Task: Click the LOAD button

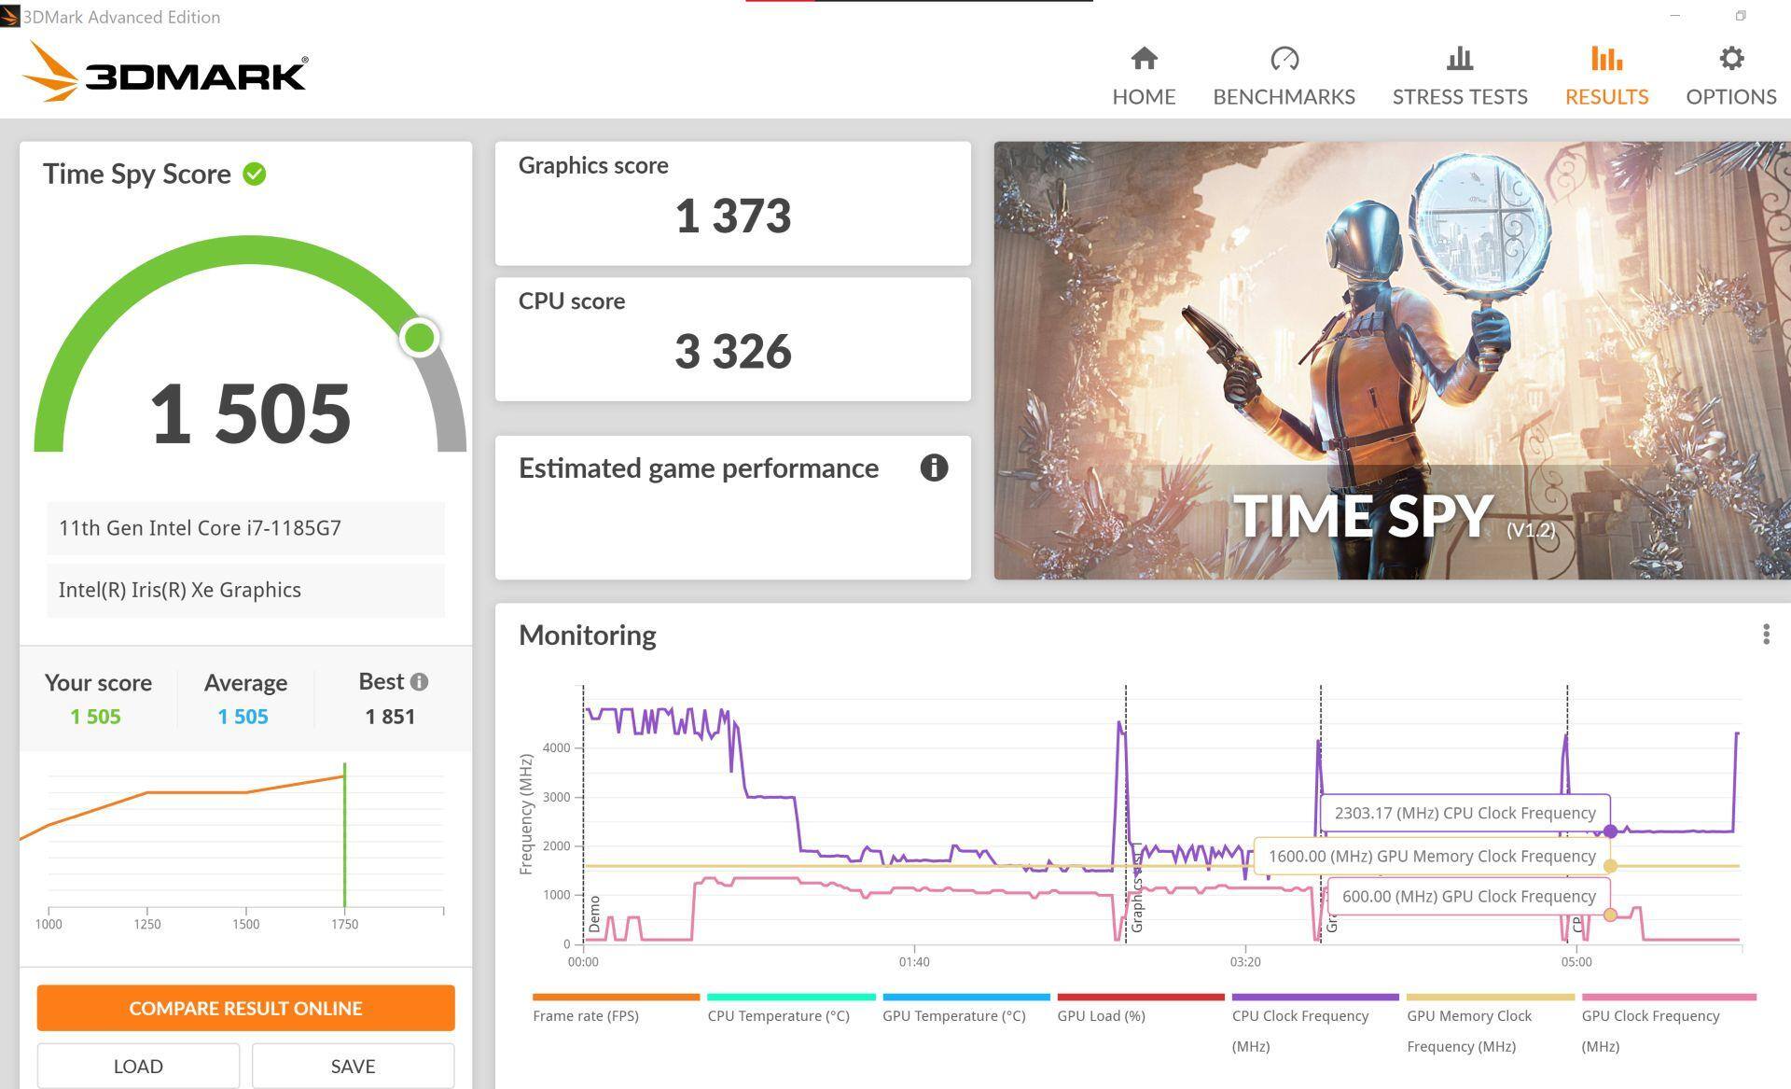Action: pyautogui.click(x=138, y=1066)
